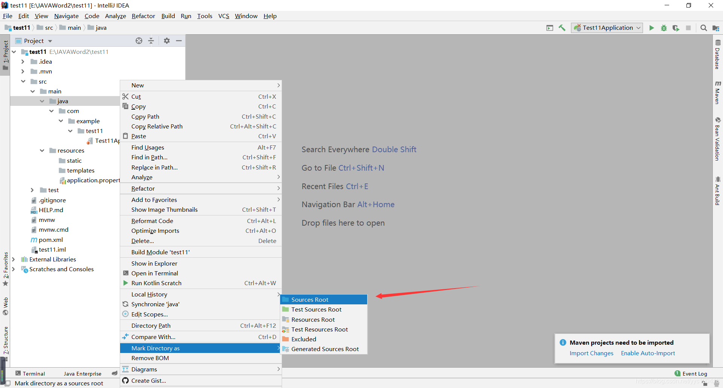Click the Synchronize 'java' refresh icon
The image size is (723, 388).
click(125, 304)
